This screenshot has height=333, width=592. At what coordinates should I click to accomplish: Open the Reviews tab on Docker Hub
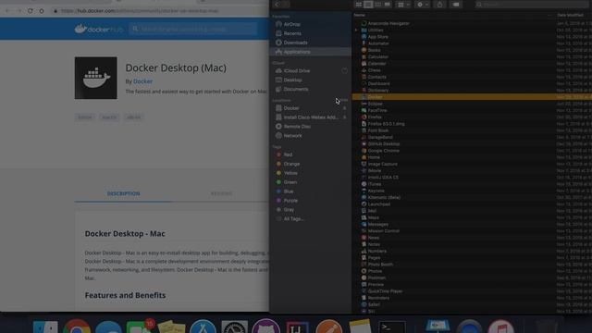click(221, 193)
